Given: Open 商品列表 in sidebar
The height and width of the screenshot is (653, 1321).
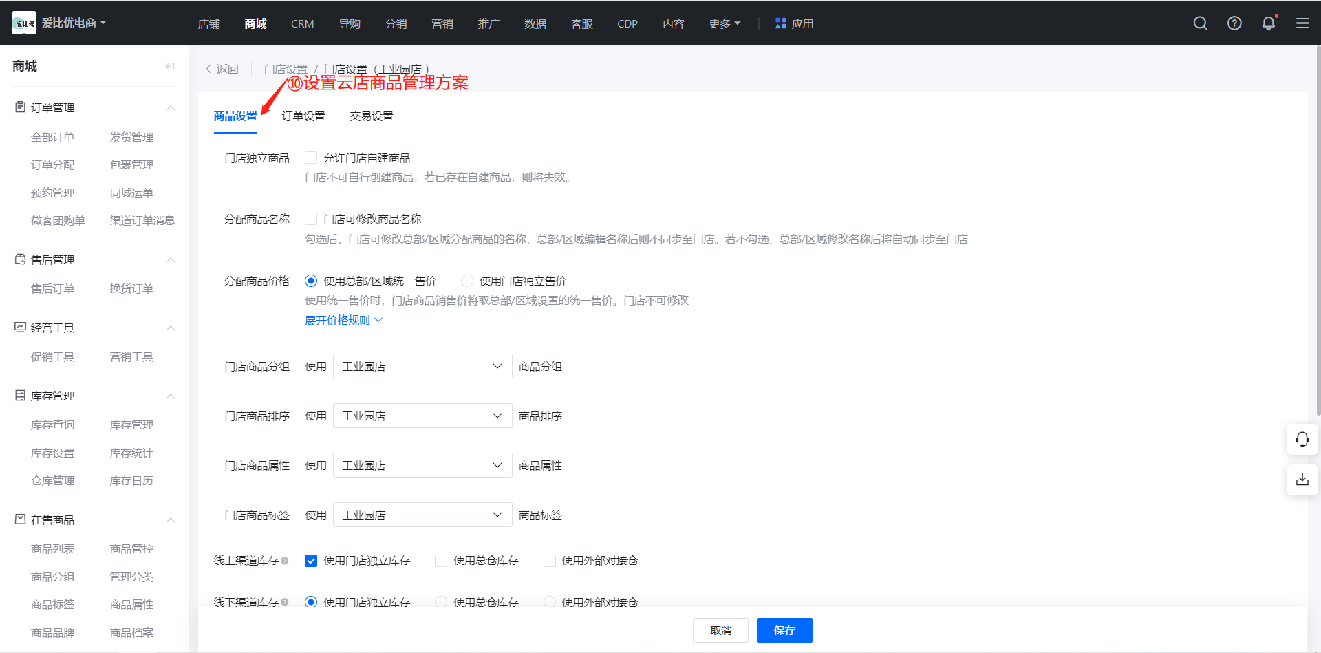Looking at the screenshot, I should [52, 548].
